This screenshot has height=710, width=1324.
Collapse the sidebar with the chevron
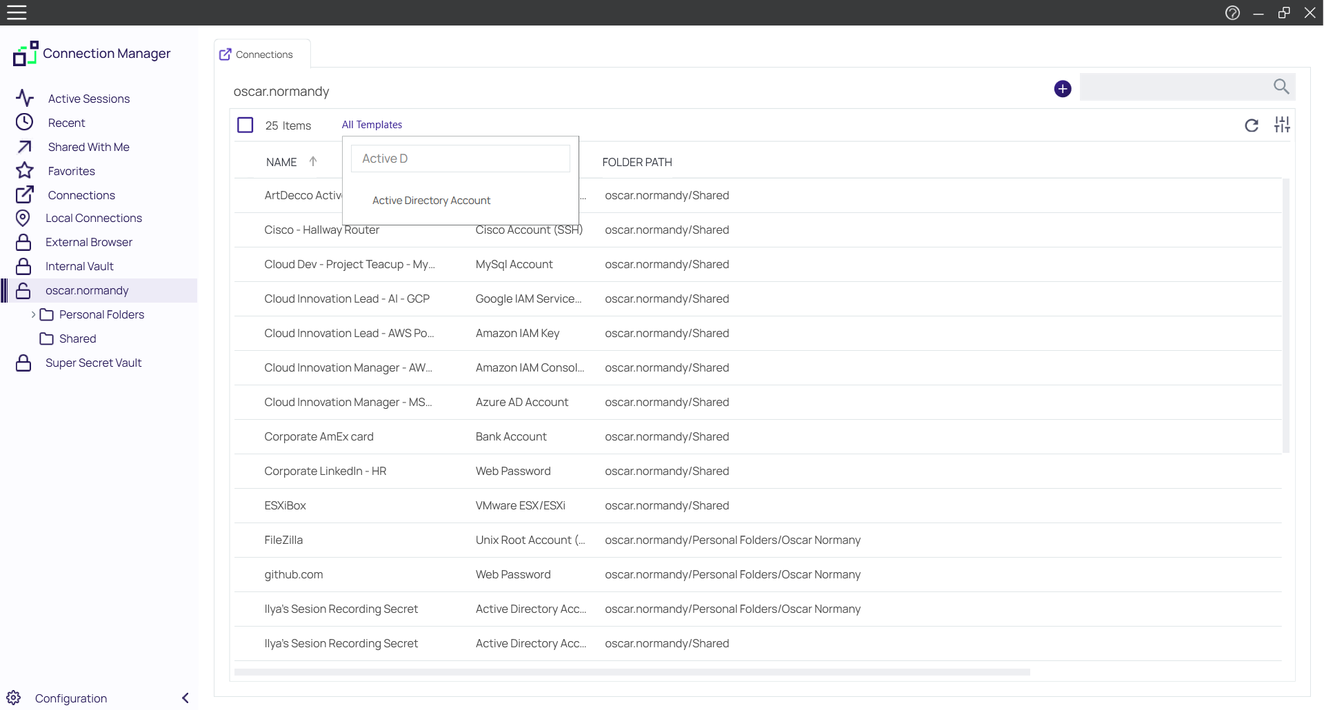(x=185, y=698)
